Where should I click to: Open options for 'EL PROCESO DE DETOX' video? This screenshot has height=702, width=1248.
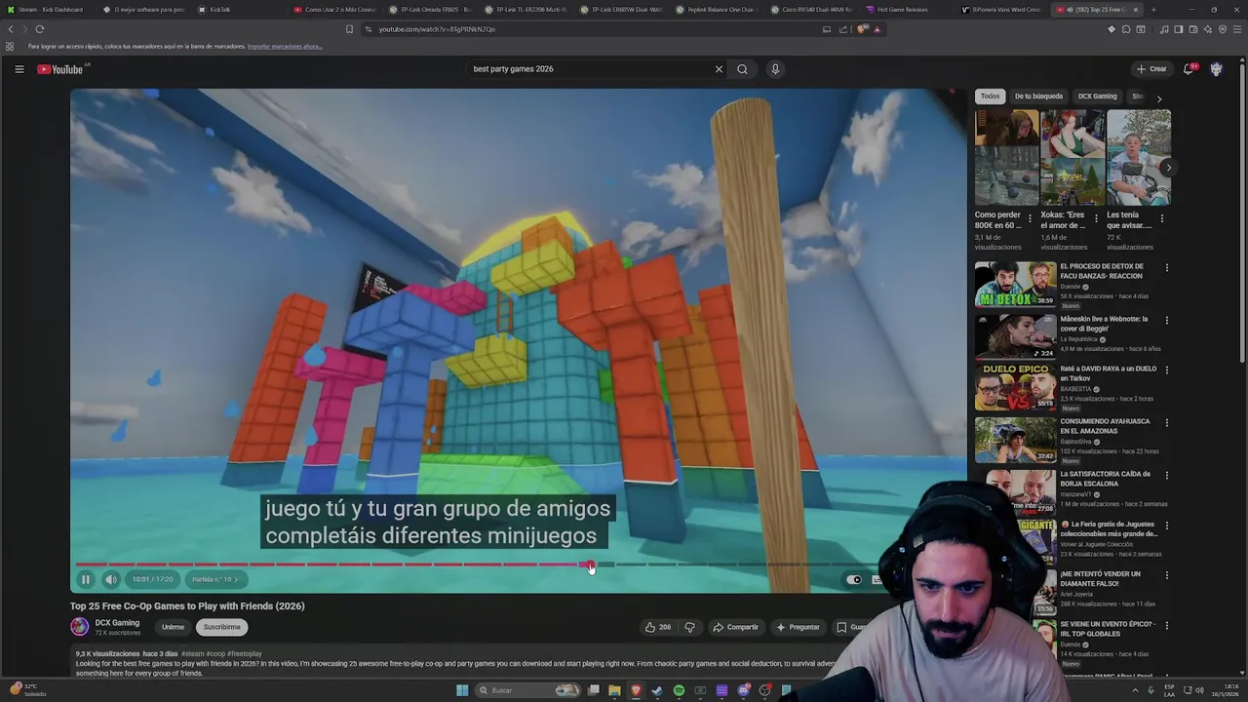(1166, 267)
